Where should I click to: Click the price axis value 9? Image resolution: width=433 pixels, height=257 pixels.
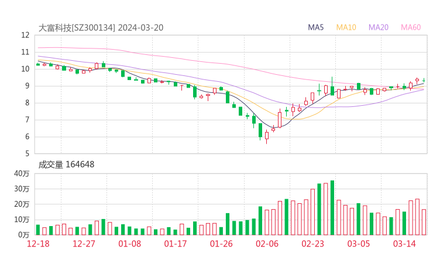27,86
